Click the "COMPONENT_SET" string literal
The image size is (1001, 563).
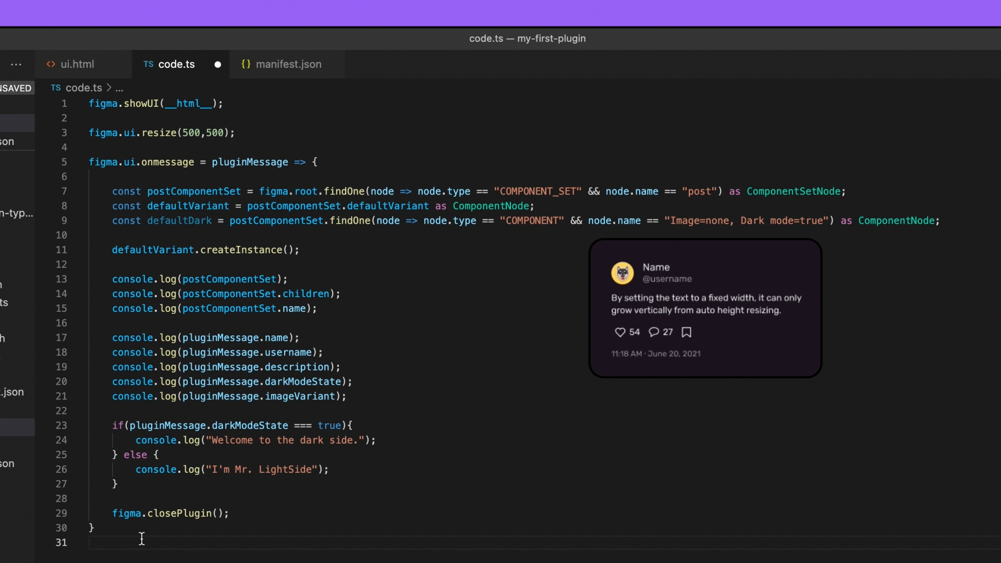pos(538,191)
